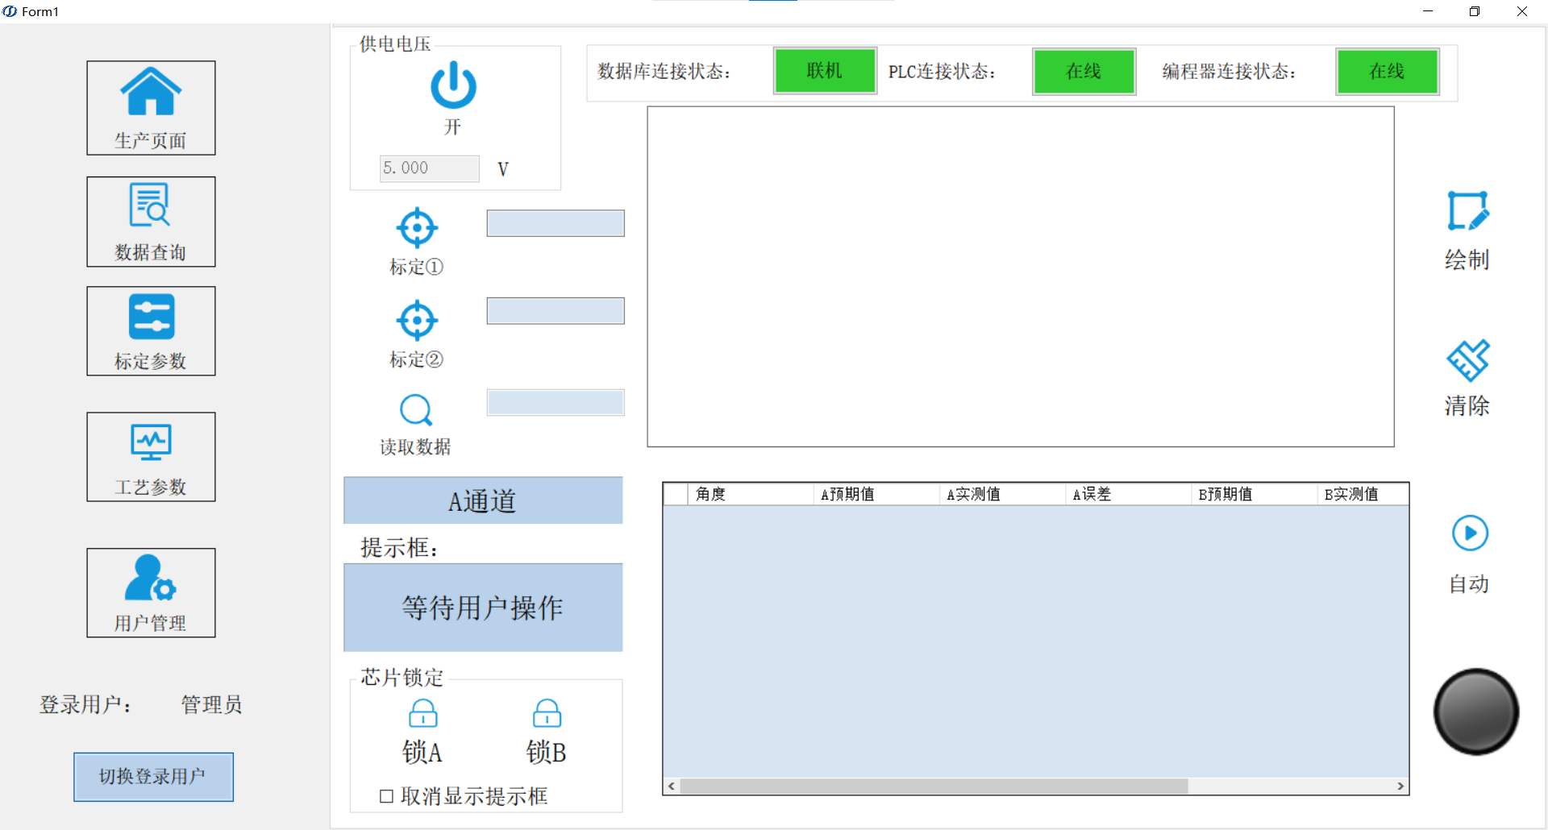
Task: Click the 标定① crosshair icon
Action: pos(417,228)
